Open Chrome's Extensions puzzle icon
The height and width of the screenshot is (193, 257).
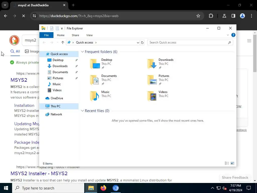coord(211,16)
